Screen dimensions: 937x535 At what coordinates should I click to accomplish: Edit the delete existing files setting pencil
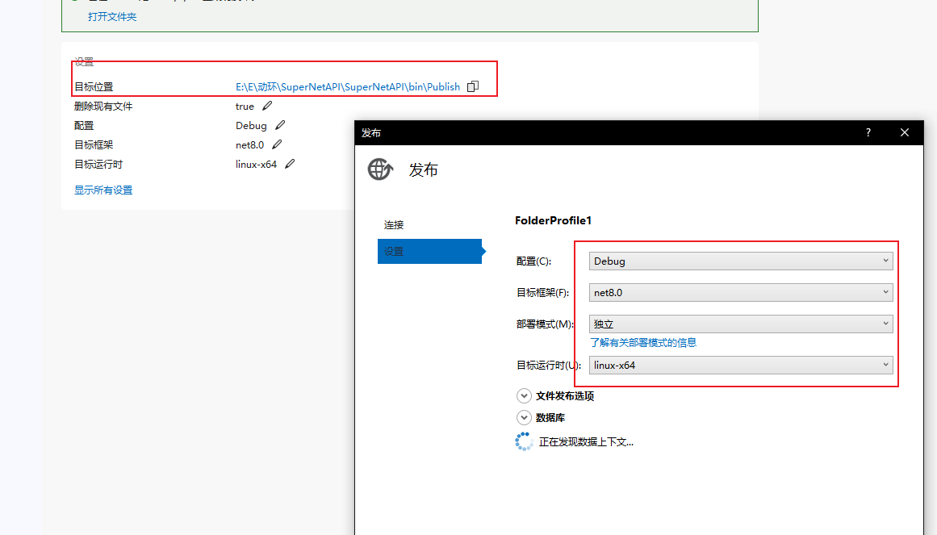(267, 106)
